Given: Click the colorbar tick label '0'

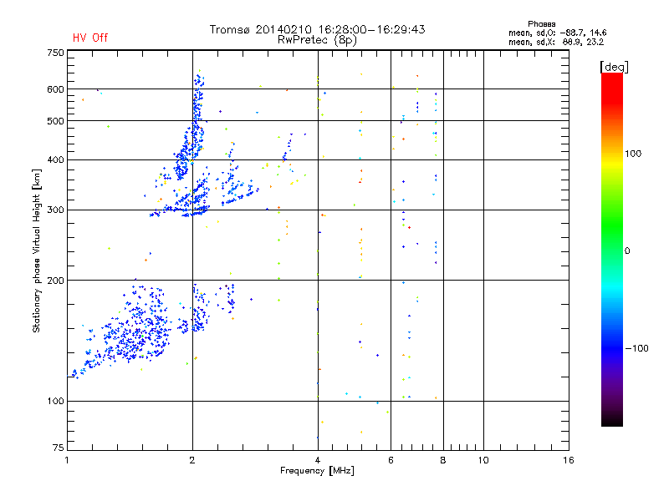Looking at the screenshot, I should coord(627,251).
